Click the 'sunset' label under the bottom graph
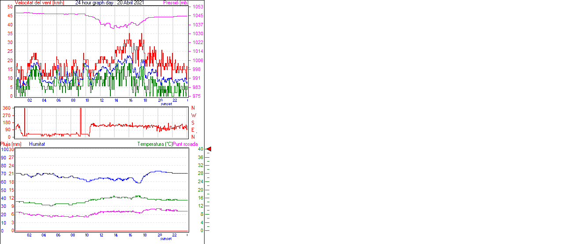Viewport: 563px width, 244px height. (167, 239)
